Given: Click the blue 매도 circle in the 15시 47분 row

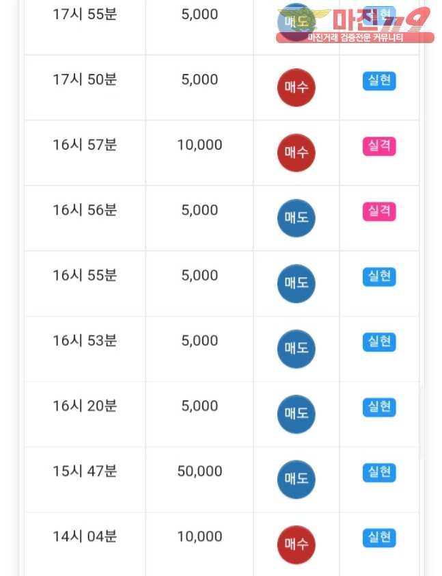Looking at the screenshot, I should (x=296, y=480).
